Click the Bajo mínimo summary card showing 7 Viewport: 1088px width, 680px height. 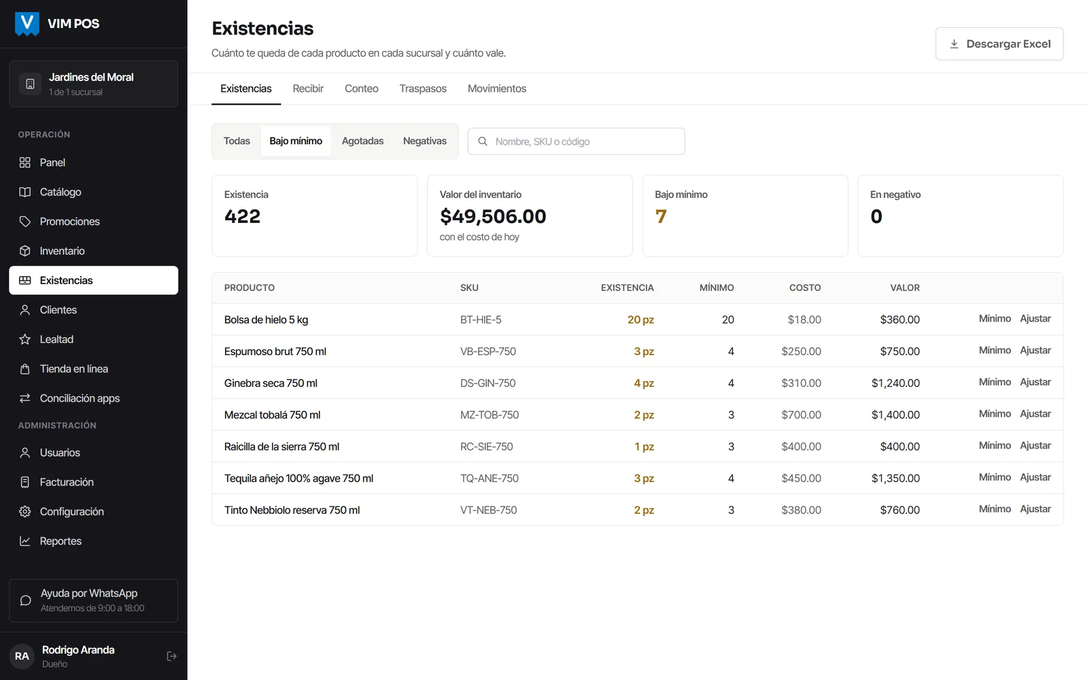[745, 216]
